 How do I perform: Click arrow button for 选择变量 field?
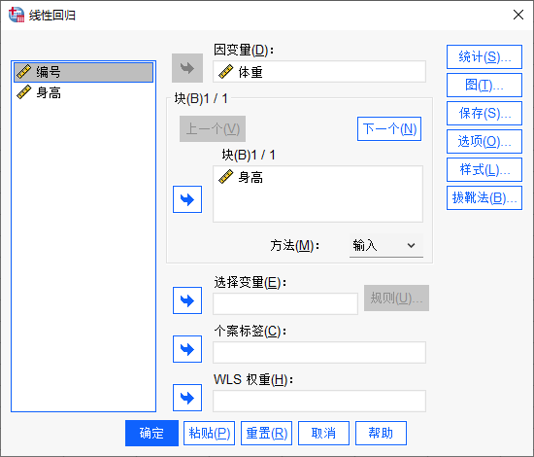pos(187,300)
